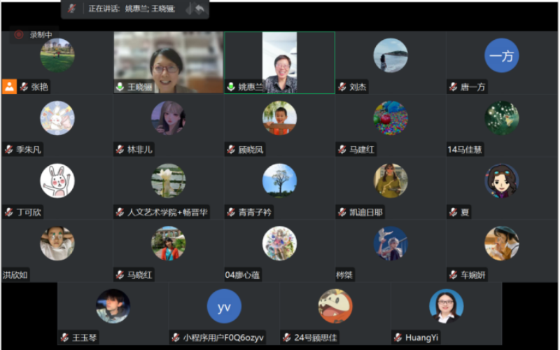Click the muted mic icon beside 车婉妍
Viewport: 560px width, 350px height.
tap(454, 275)
